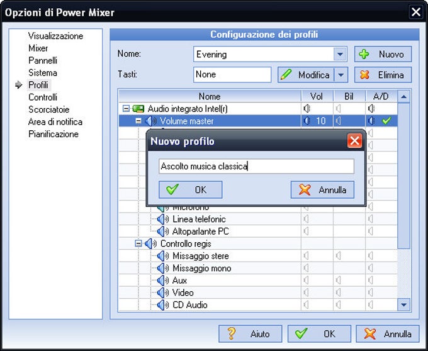
Task: Toggle Vol setting for Aux row
Action: click(x=307, y=281)
